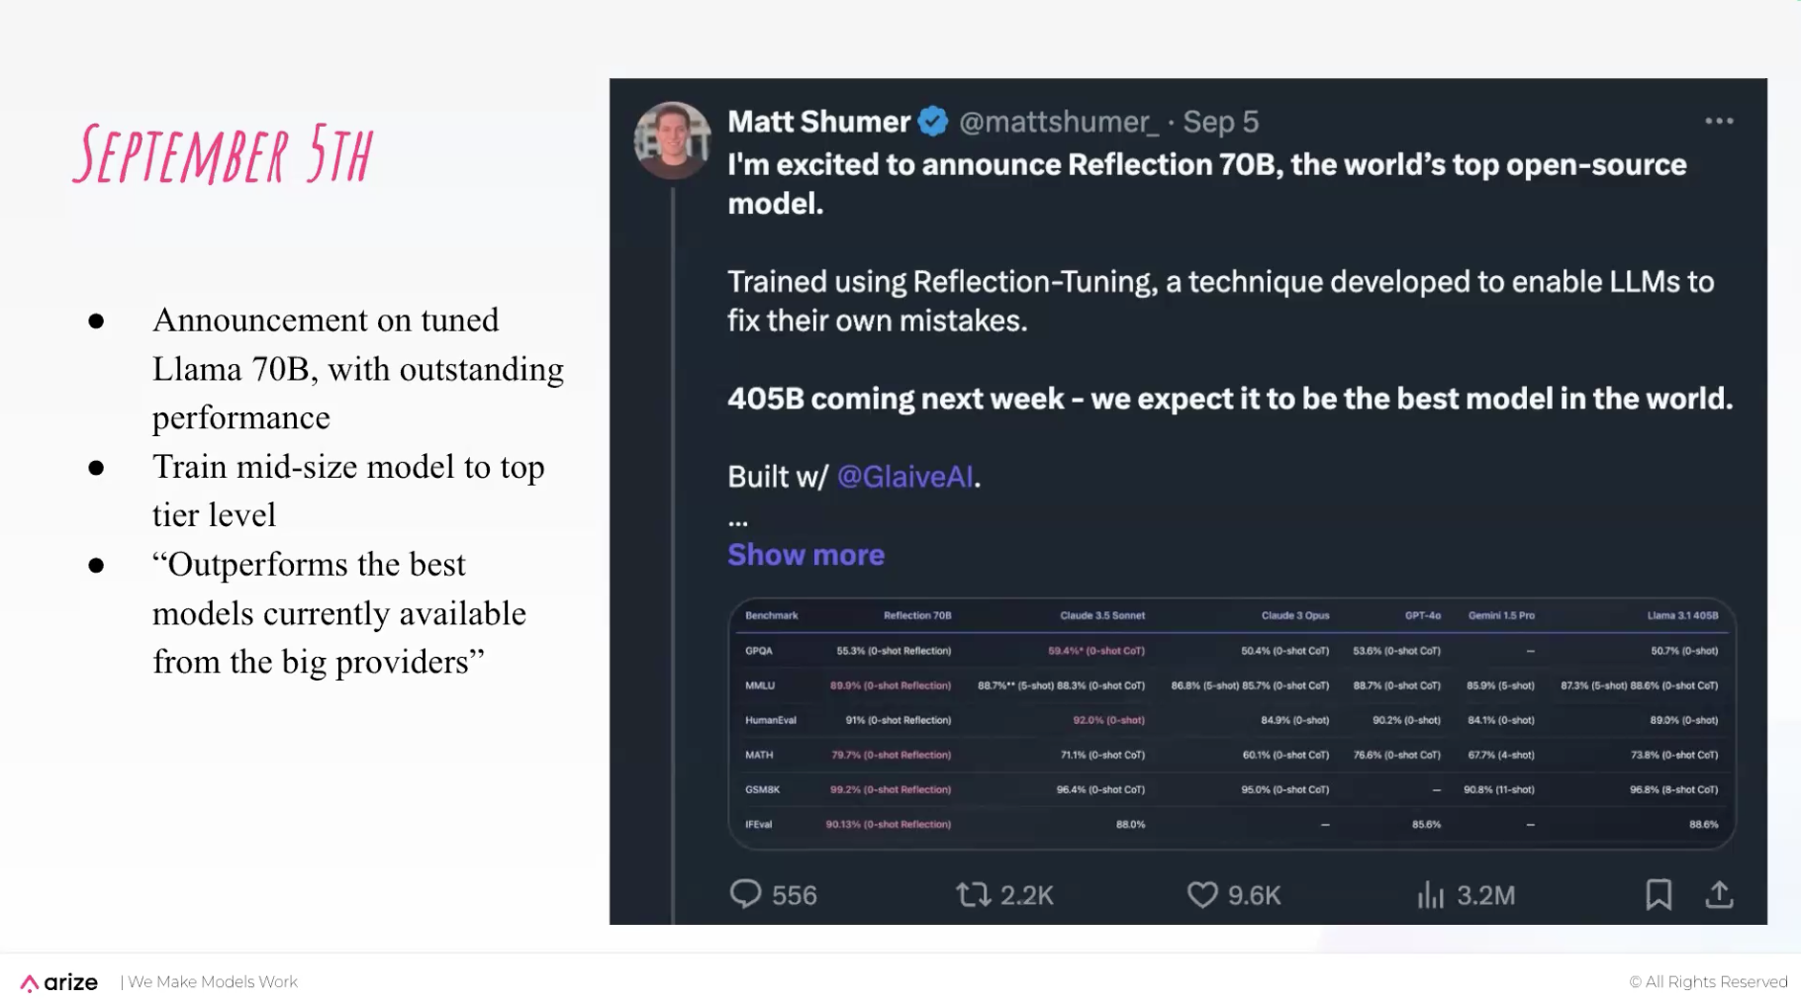Click Matt Shumer's profile picture
1801x1003 pixels.
click(672, 140)
